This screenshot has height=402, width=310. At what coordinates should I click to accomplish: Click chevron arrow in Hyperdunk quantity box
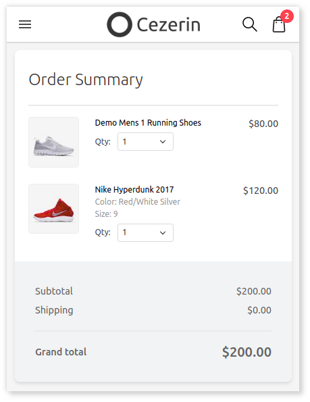163,233
